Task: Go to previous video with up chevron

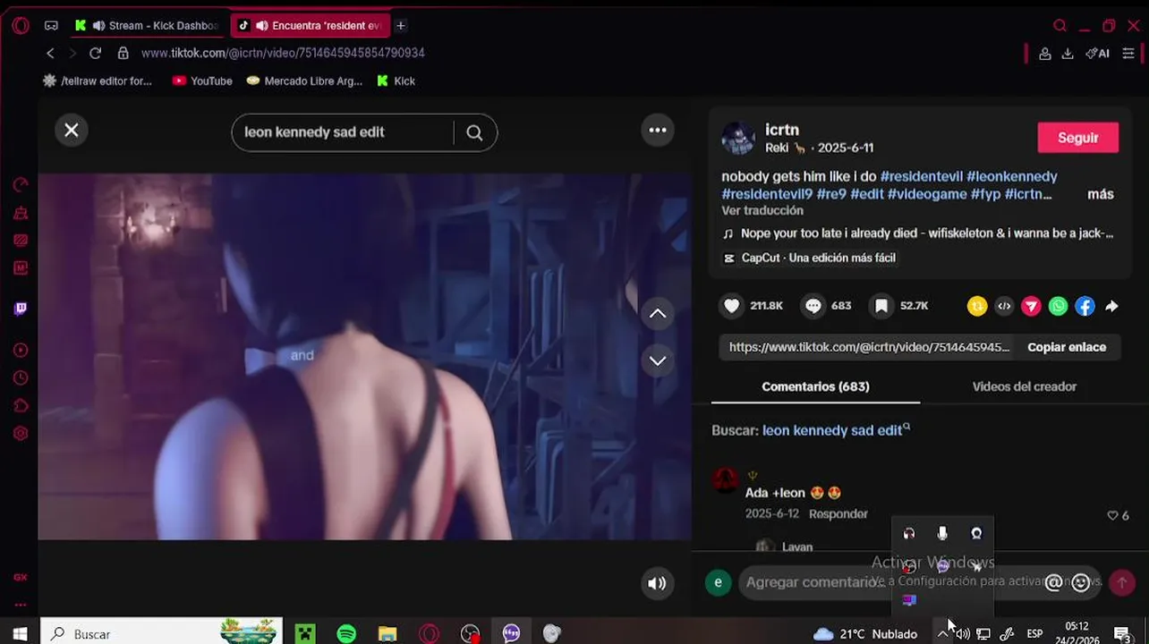Action: tap(658, 314)
